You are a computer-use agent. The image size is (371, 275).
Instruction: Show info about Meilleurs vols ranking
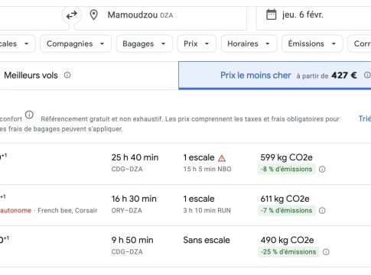tap(67, 75)
